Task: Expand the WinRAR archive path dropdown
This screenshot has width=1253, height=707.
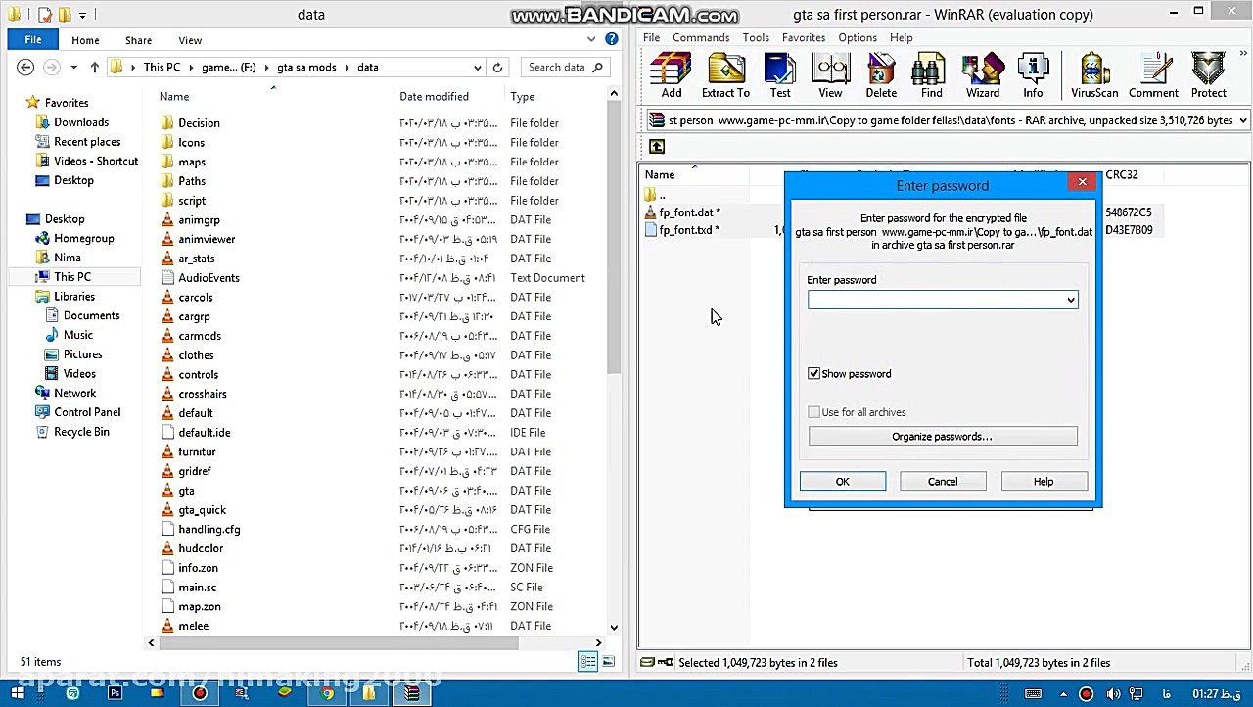Action: (1242, 120)
